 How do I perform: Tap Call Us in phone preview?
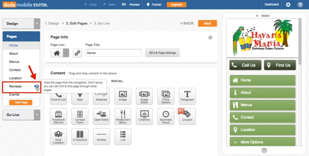click(245, 65)
